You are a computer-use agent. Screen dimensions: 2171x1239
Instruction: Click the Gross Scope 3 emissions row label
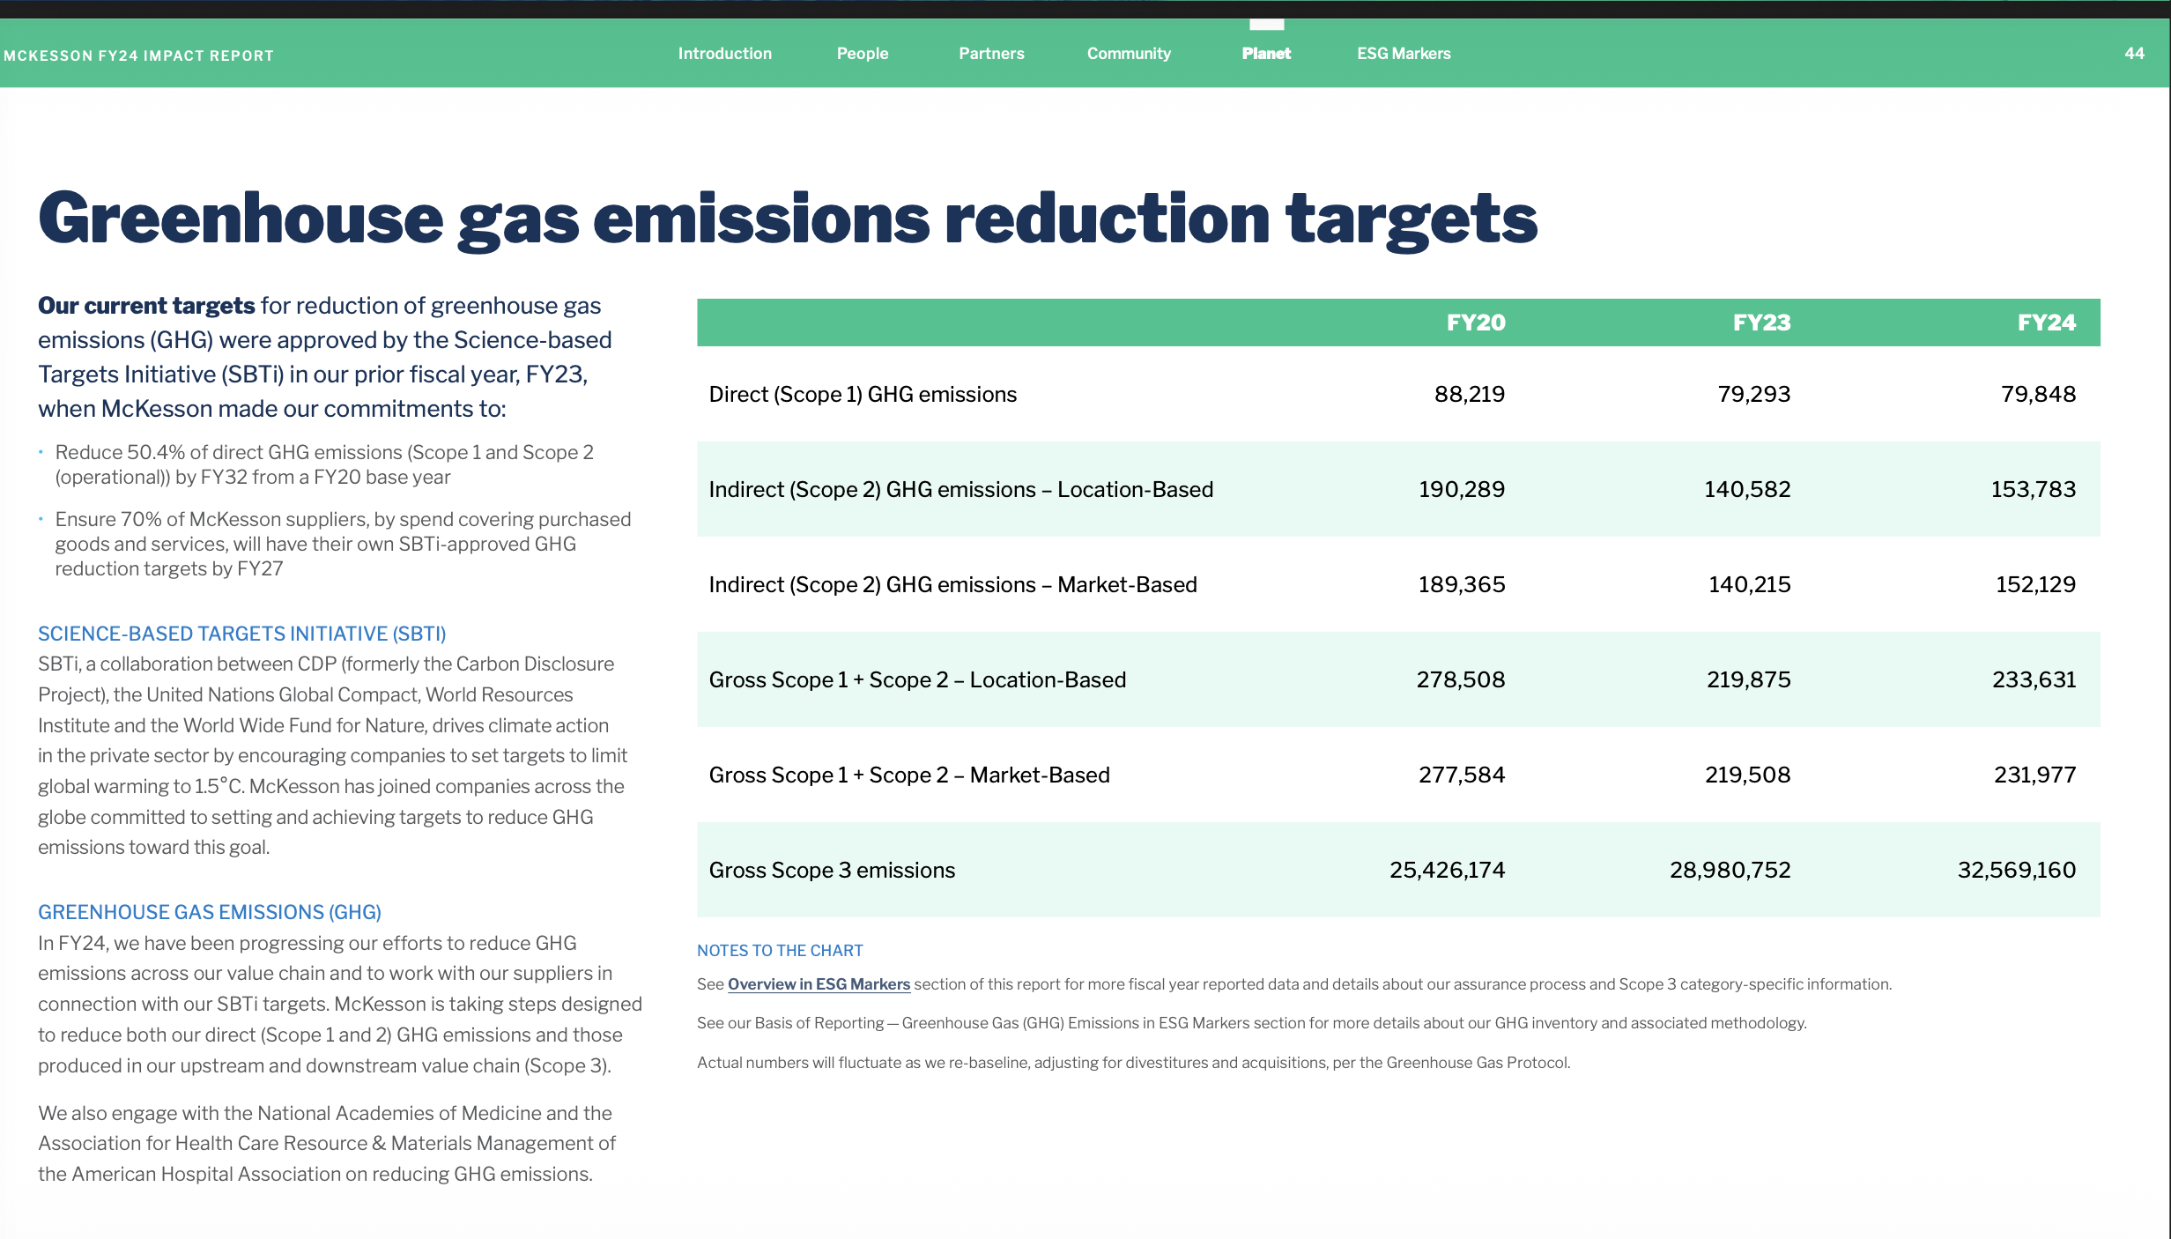(x=832, y=870)
